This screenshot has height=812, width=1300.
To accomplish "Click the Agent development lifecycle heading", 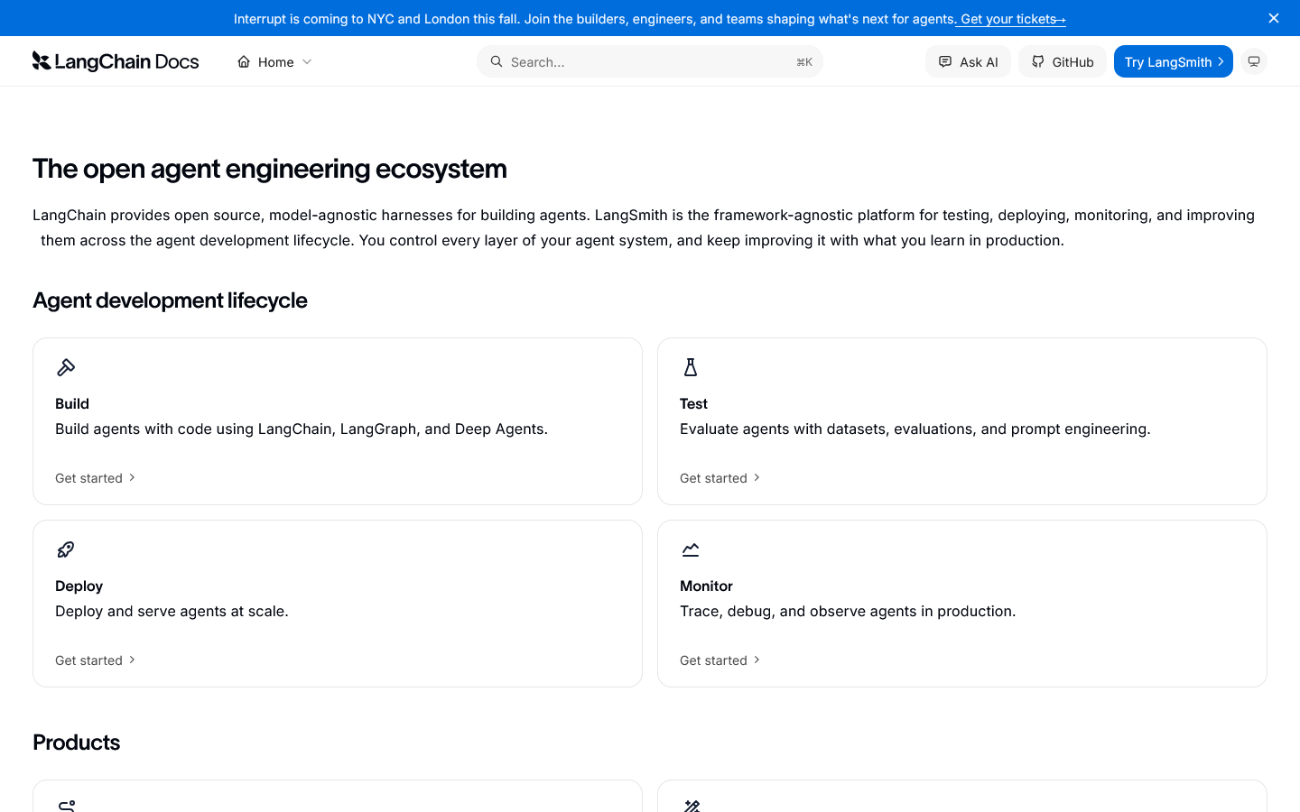I will pos(170,300).
